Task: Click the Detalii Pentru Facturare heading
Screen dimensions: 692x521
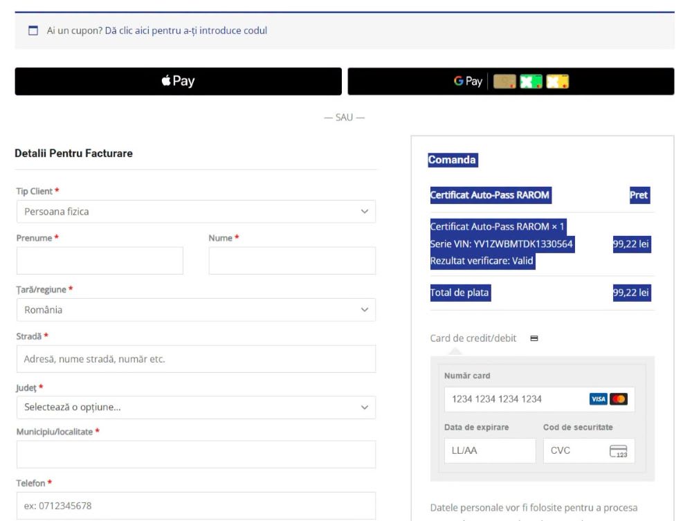Action: [74, 154]
